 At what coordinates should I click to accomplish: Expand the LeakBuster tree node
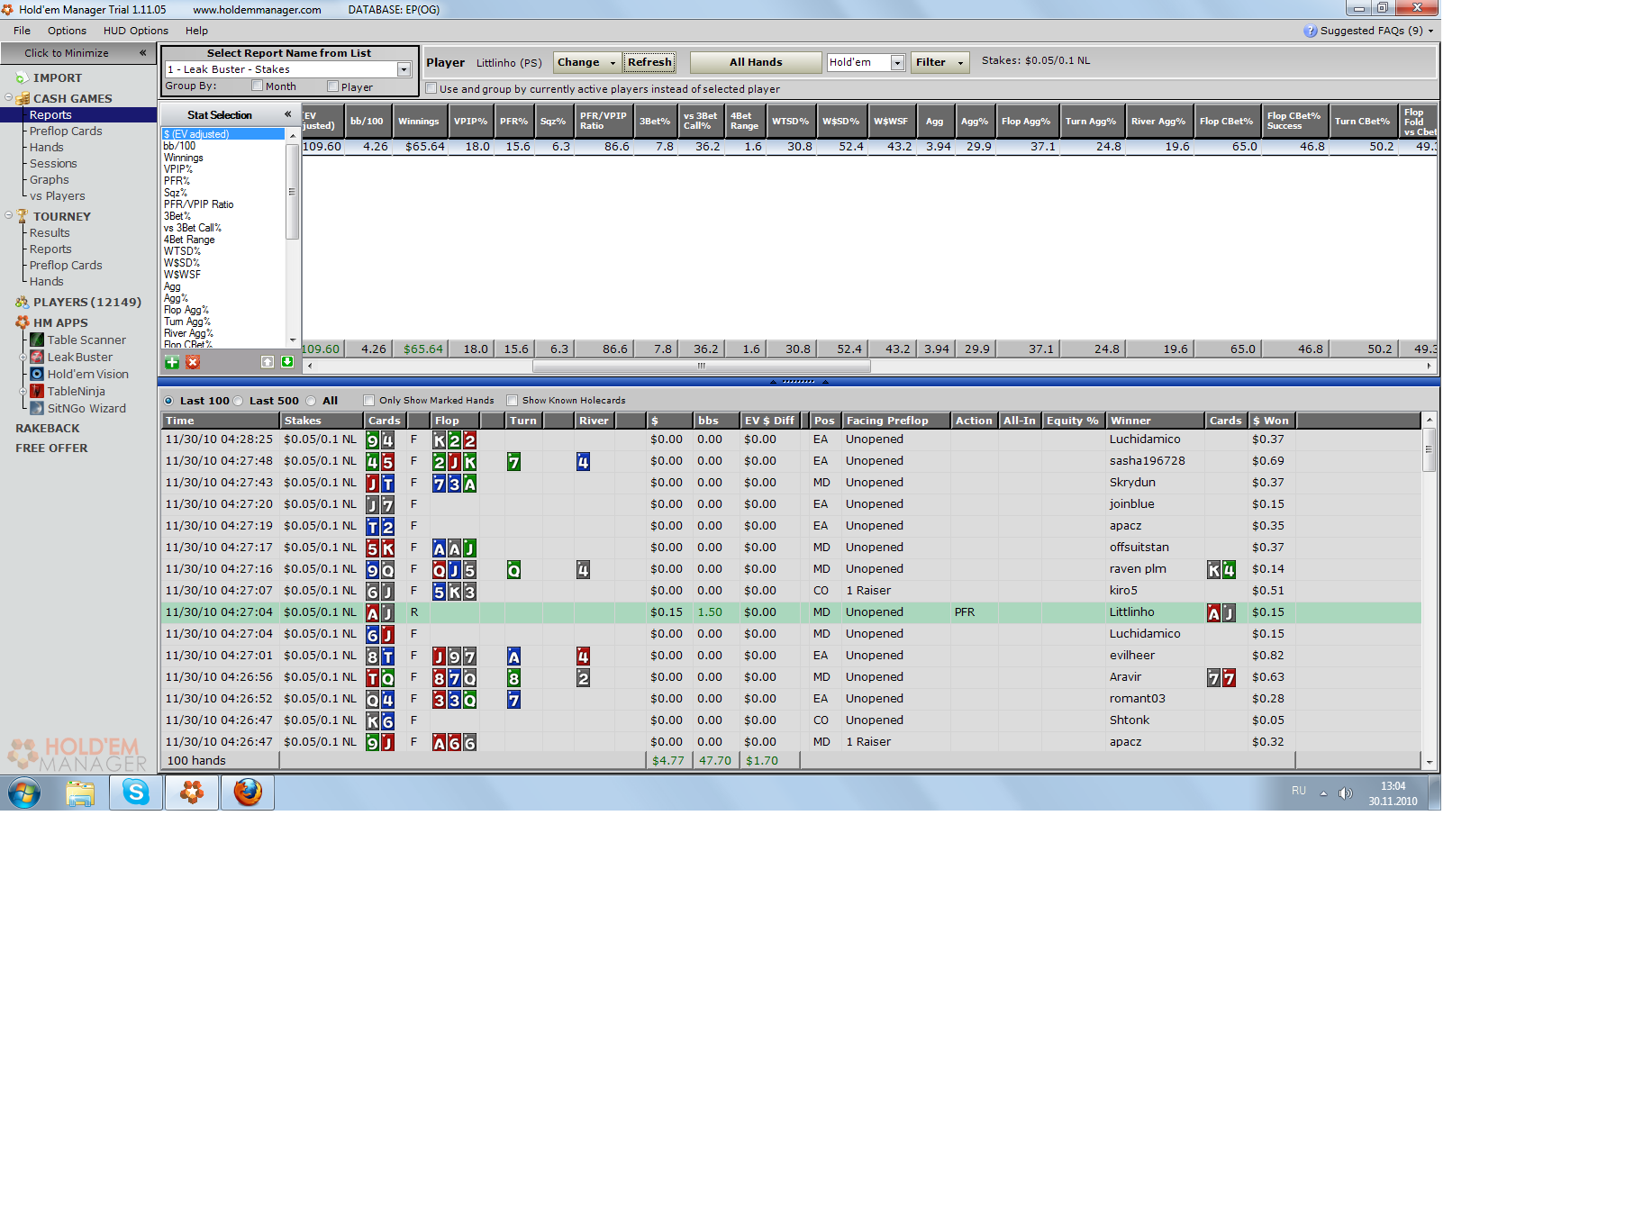tap(23, 358)
